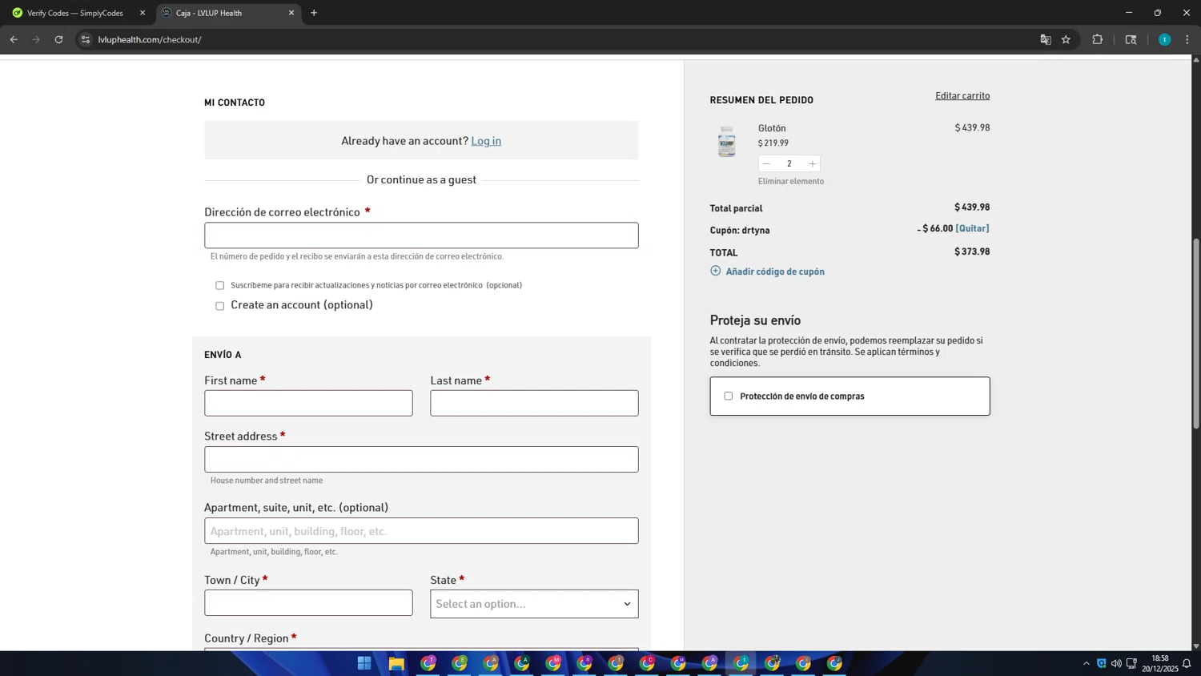This screenshot has width=1201, height=676.
Task: Decrease Glotón quantity with minus button
Action: pos(766,163)
